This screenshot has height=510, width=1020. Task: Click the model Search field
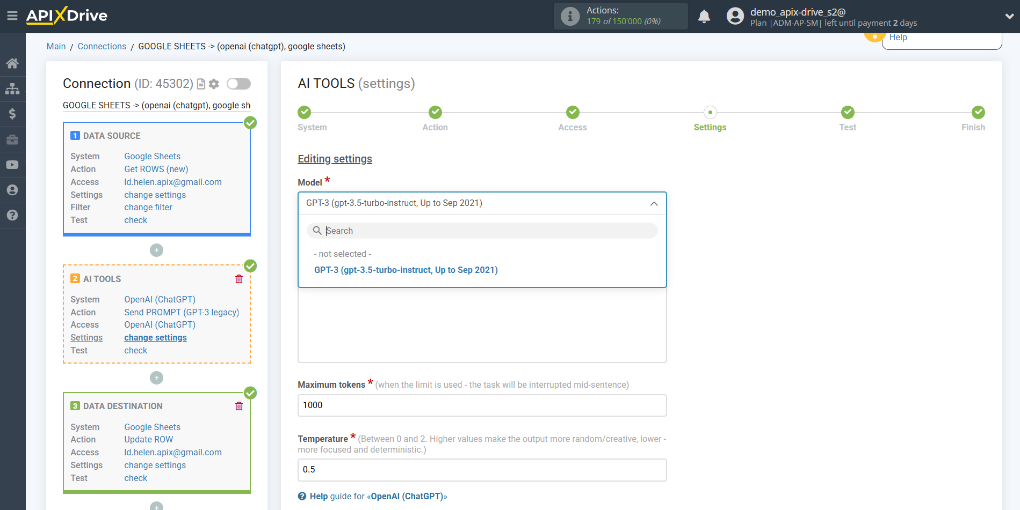tap(482, 231)
